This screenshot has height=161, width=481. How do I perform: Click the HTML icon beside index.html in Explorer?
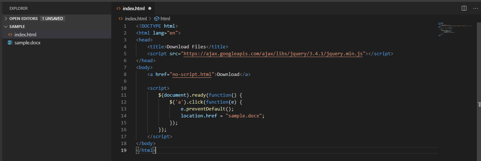click(x=10, y=35)
